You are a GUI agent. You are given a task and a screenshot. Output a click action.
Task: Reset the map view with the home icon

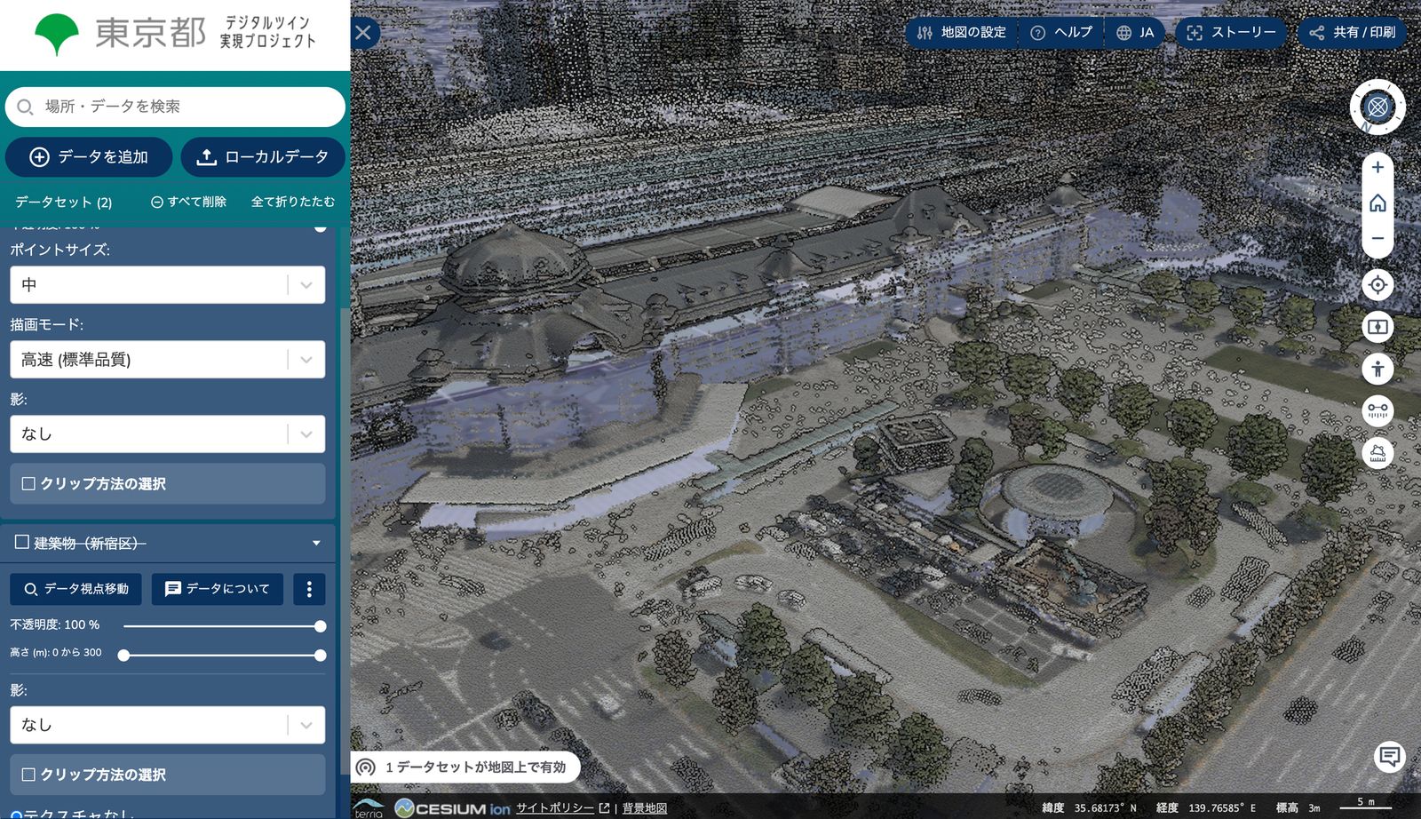tap(1377, 203)
